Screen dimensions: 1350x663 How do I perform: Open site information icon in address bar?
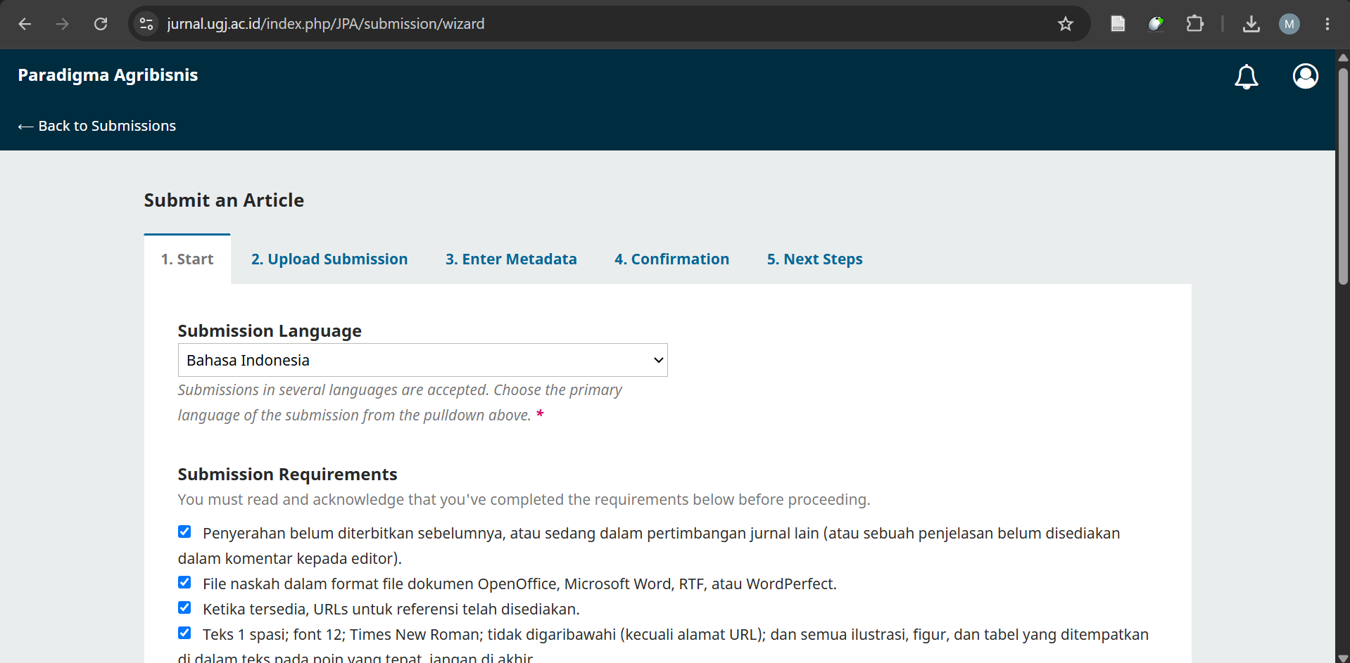(x=146, y=24)
